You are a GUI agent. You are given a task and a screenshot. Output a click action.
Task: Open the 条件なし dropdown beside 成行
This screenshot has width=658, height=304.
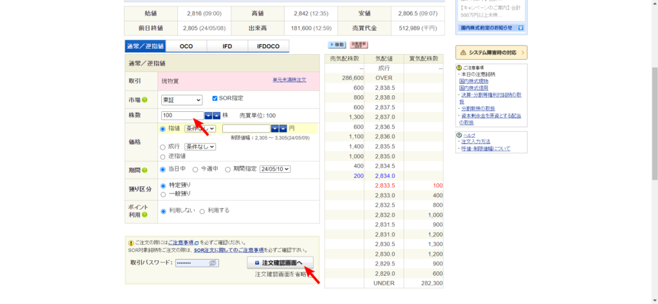[x=200, y=147]
